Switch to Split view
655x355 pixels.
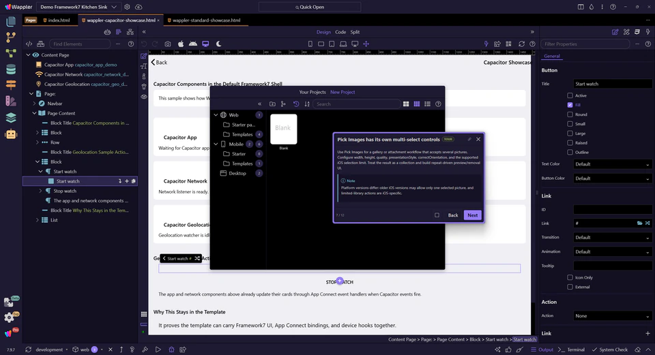(x=355, y=32)
